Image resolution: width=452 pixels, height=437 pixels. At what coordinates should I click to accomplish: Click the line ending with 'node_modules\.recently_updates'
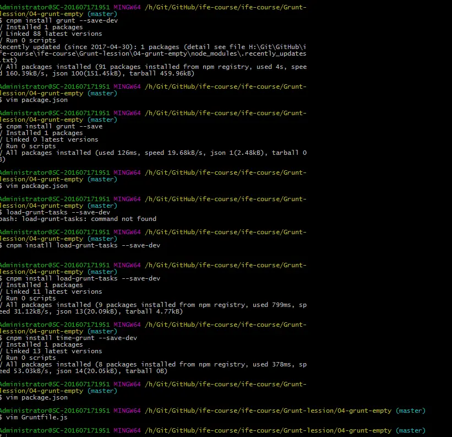(x=153, y=53)
